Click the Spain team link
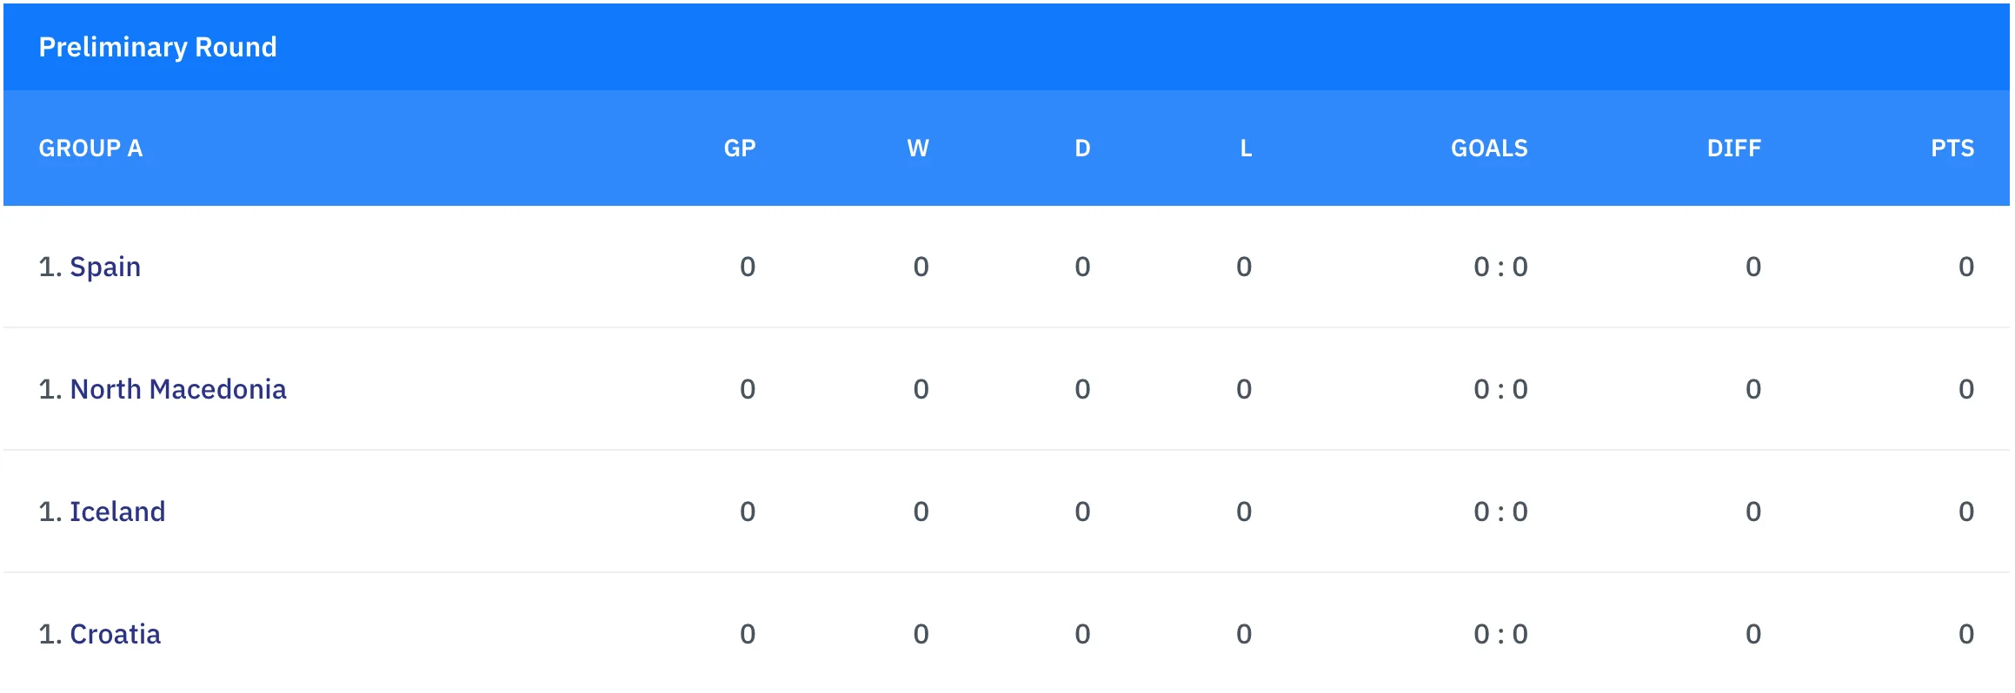 coord(104,267)
